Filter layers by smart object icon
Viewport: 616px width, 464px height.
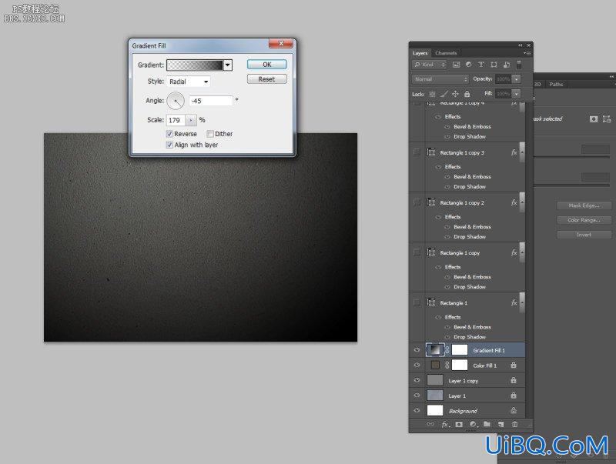(x=507, y=65)
